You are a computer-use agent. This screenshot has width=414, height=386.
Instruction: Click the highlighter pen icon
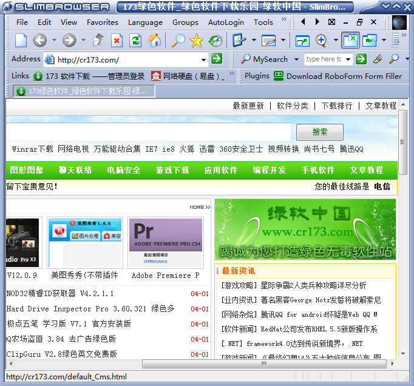(378, 59)
